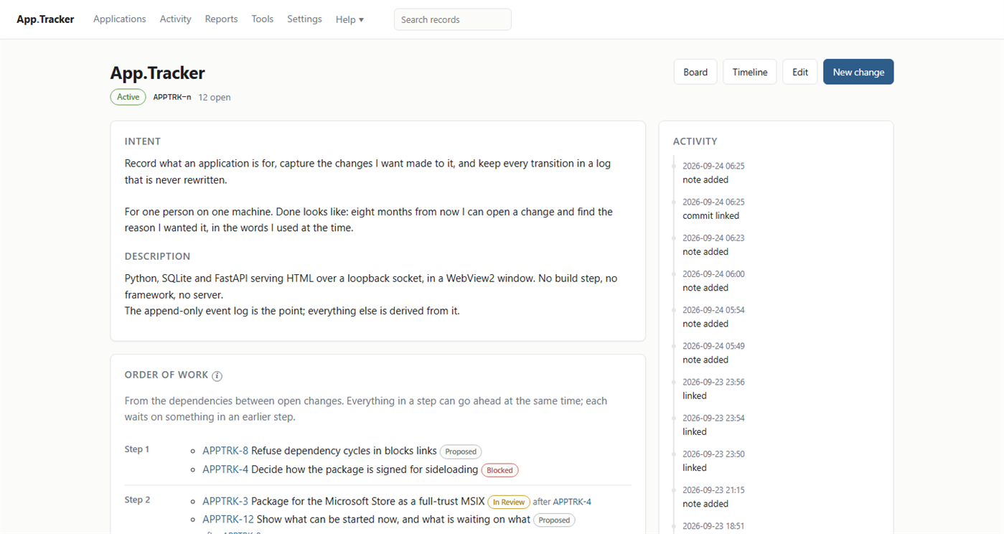Open the Help dropdown menu
This screenshot has width=1004, height=534.
(x=349, y=19)
